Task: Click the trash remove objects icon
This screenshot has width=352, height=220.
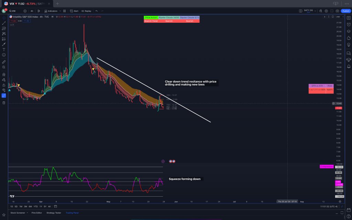Action: pyautogui.click(x=4, y=102)
